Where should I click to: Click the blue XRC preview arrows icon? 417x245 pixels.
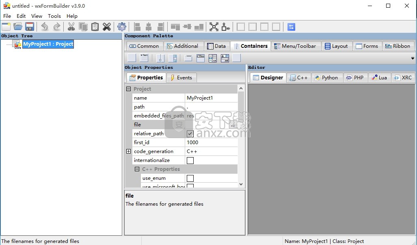[x=291, y=27]
